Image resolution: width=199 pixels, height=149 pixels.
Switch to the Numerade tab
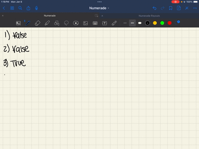50,16
